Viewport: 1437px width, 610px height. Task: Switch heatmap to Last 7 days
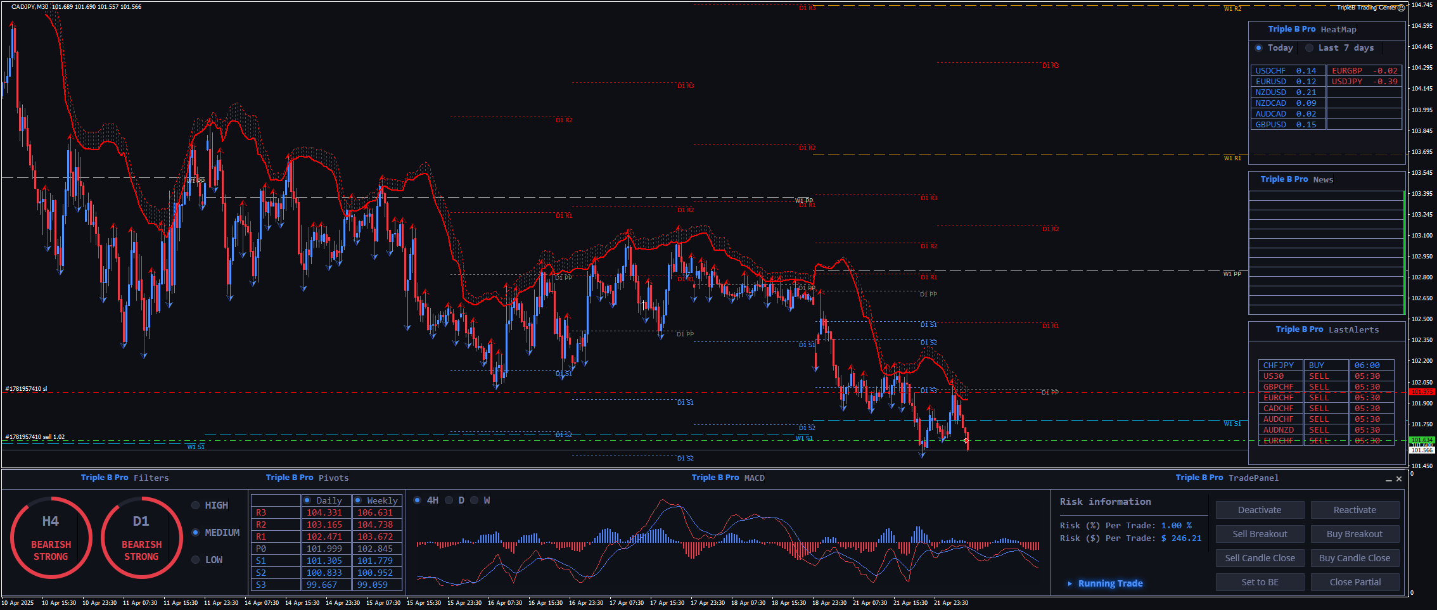click(1309, 48)
